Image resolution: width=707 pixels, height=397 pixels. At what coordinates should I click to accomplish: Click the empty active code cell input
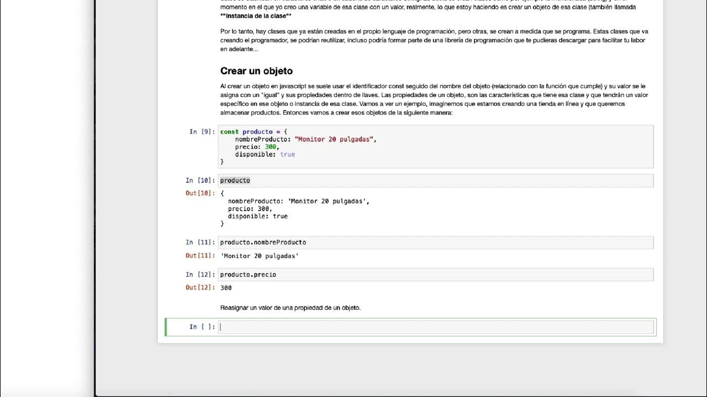point(436,327)
